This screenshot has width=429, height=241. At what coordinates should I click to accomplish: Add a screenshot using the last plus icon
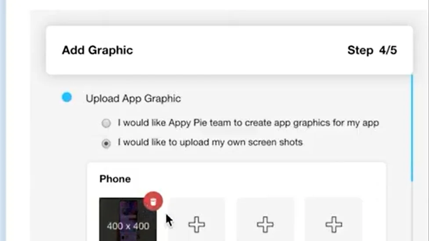[334, 224]
